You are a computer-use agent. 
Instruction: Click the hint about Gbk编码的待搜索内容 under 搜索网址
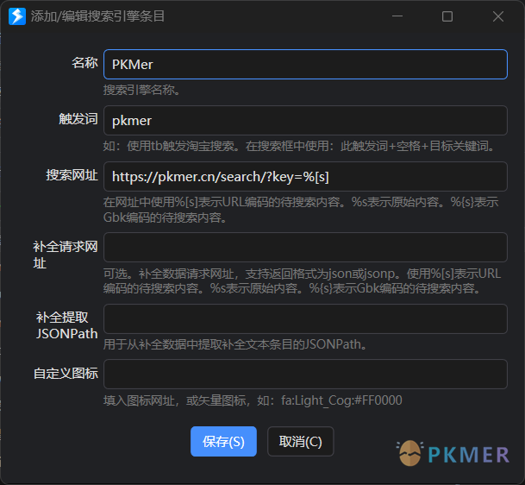301,210
